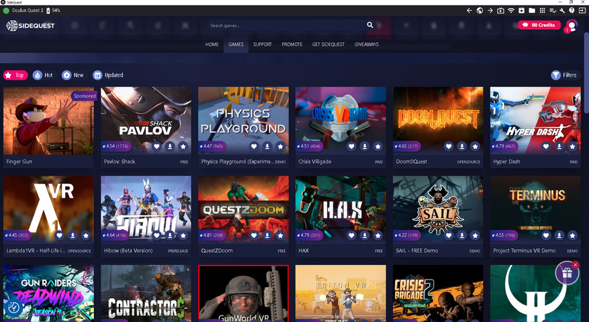Click star icon on Project Terminus VR Demo
The height and width of the screenshot is (322, 589).
[x=572, y=235]
